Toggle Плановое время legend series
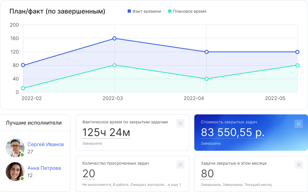This screenshot has width=308, height=192. point(187,11)
